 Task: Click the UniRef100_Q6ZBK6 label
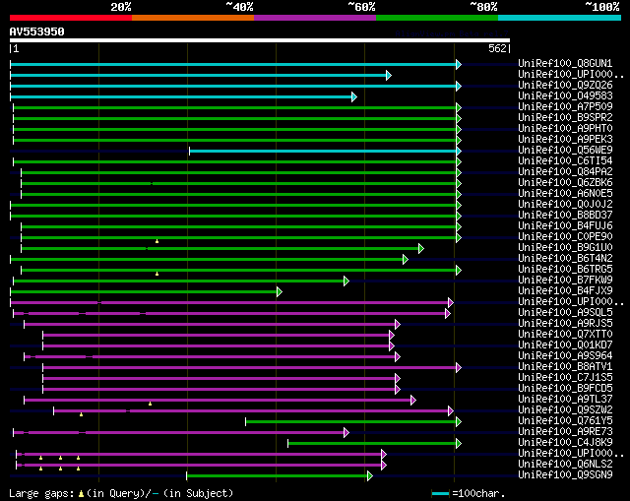point(565,183)
